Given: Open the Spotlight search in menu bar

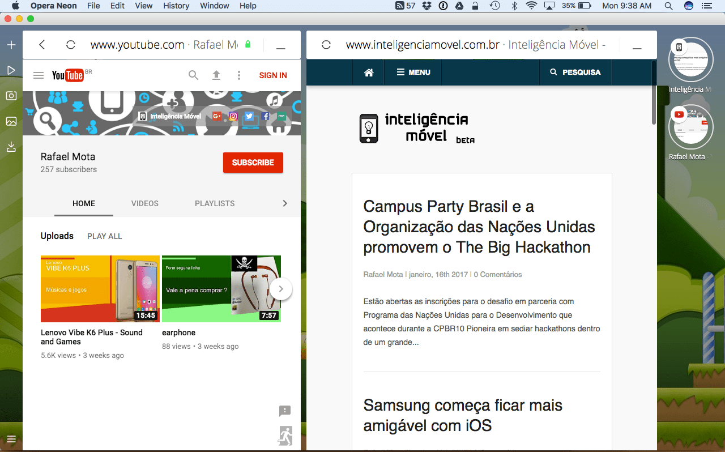Looking at the screenshot, I should [668, 6].
